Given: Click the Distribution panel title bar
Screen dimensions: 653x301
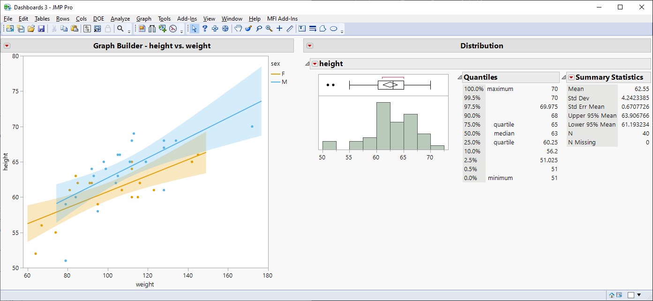Looking at the screenshot, I should pyautogui.click(x=481, y=45).
